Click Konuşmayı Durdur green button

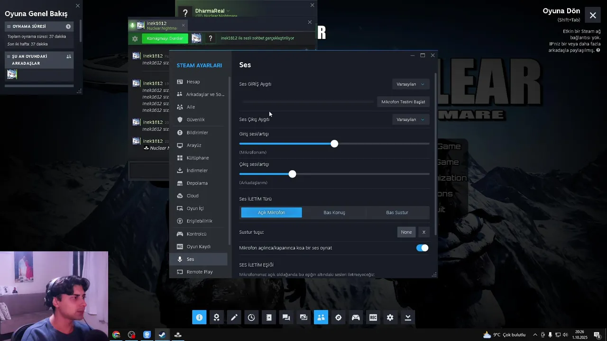[165, 38]
